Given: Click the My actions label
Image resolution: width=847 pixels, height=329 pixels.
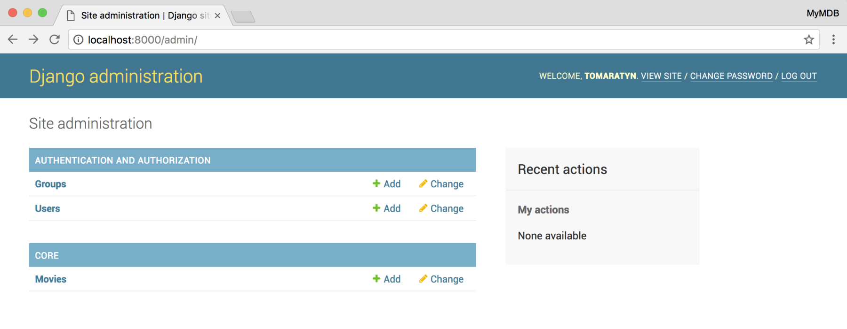Looking at the screenshot, I should pos(543,210).
